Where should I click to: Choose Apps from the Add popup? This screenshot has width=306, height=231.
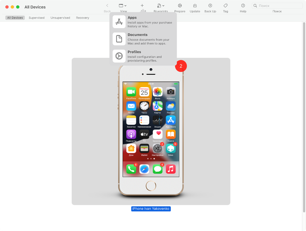[143, 22]
